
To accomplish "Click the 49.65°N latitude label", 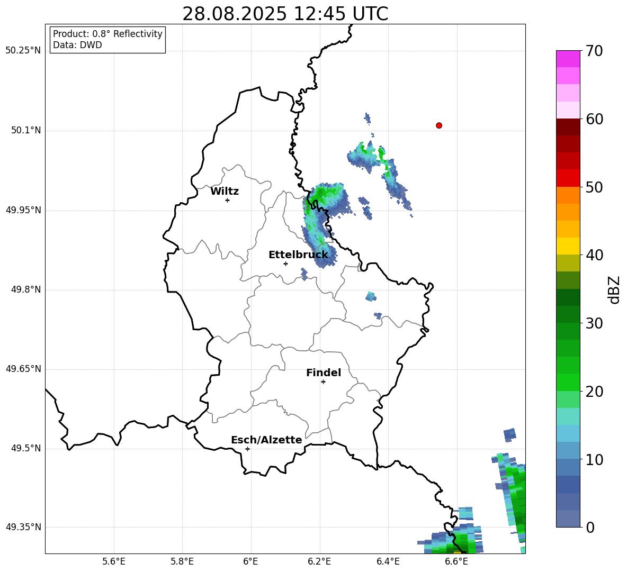I will click(x=23, y=369).
